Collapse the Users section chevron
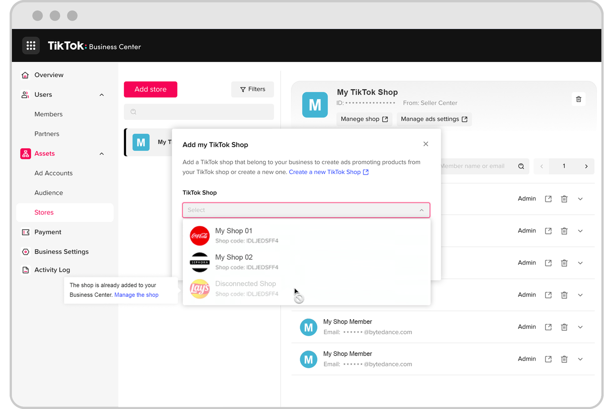The height and width of the screenshot is (409, 613). tap(102, 95)
